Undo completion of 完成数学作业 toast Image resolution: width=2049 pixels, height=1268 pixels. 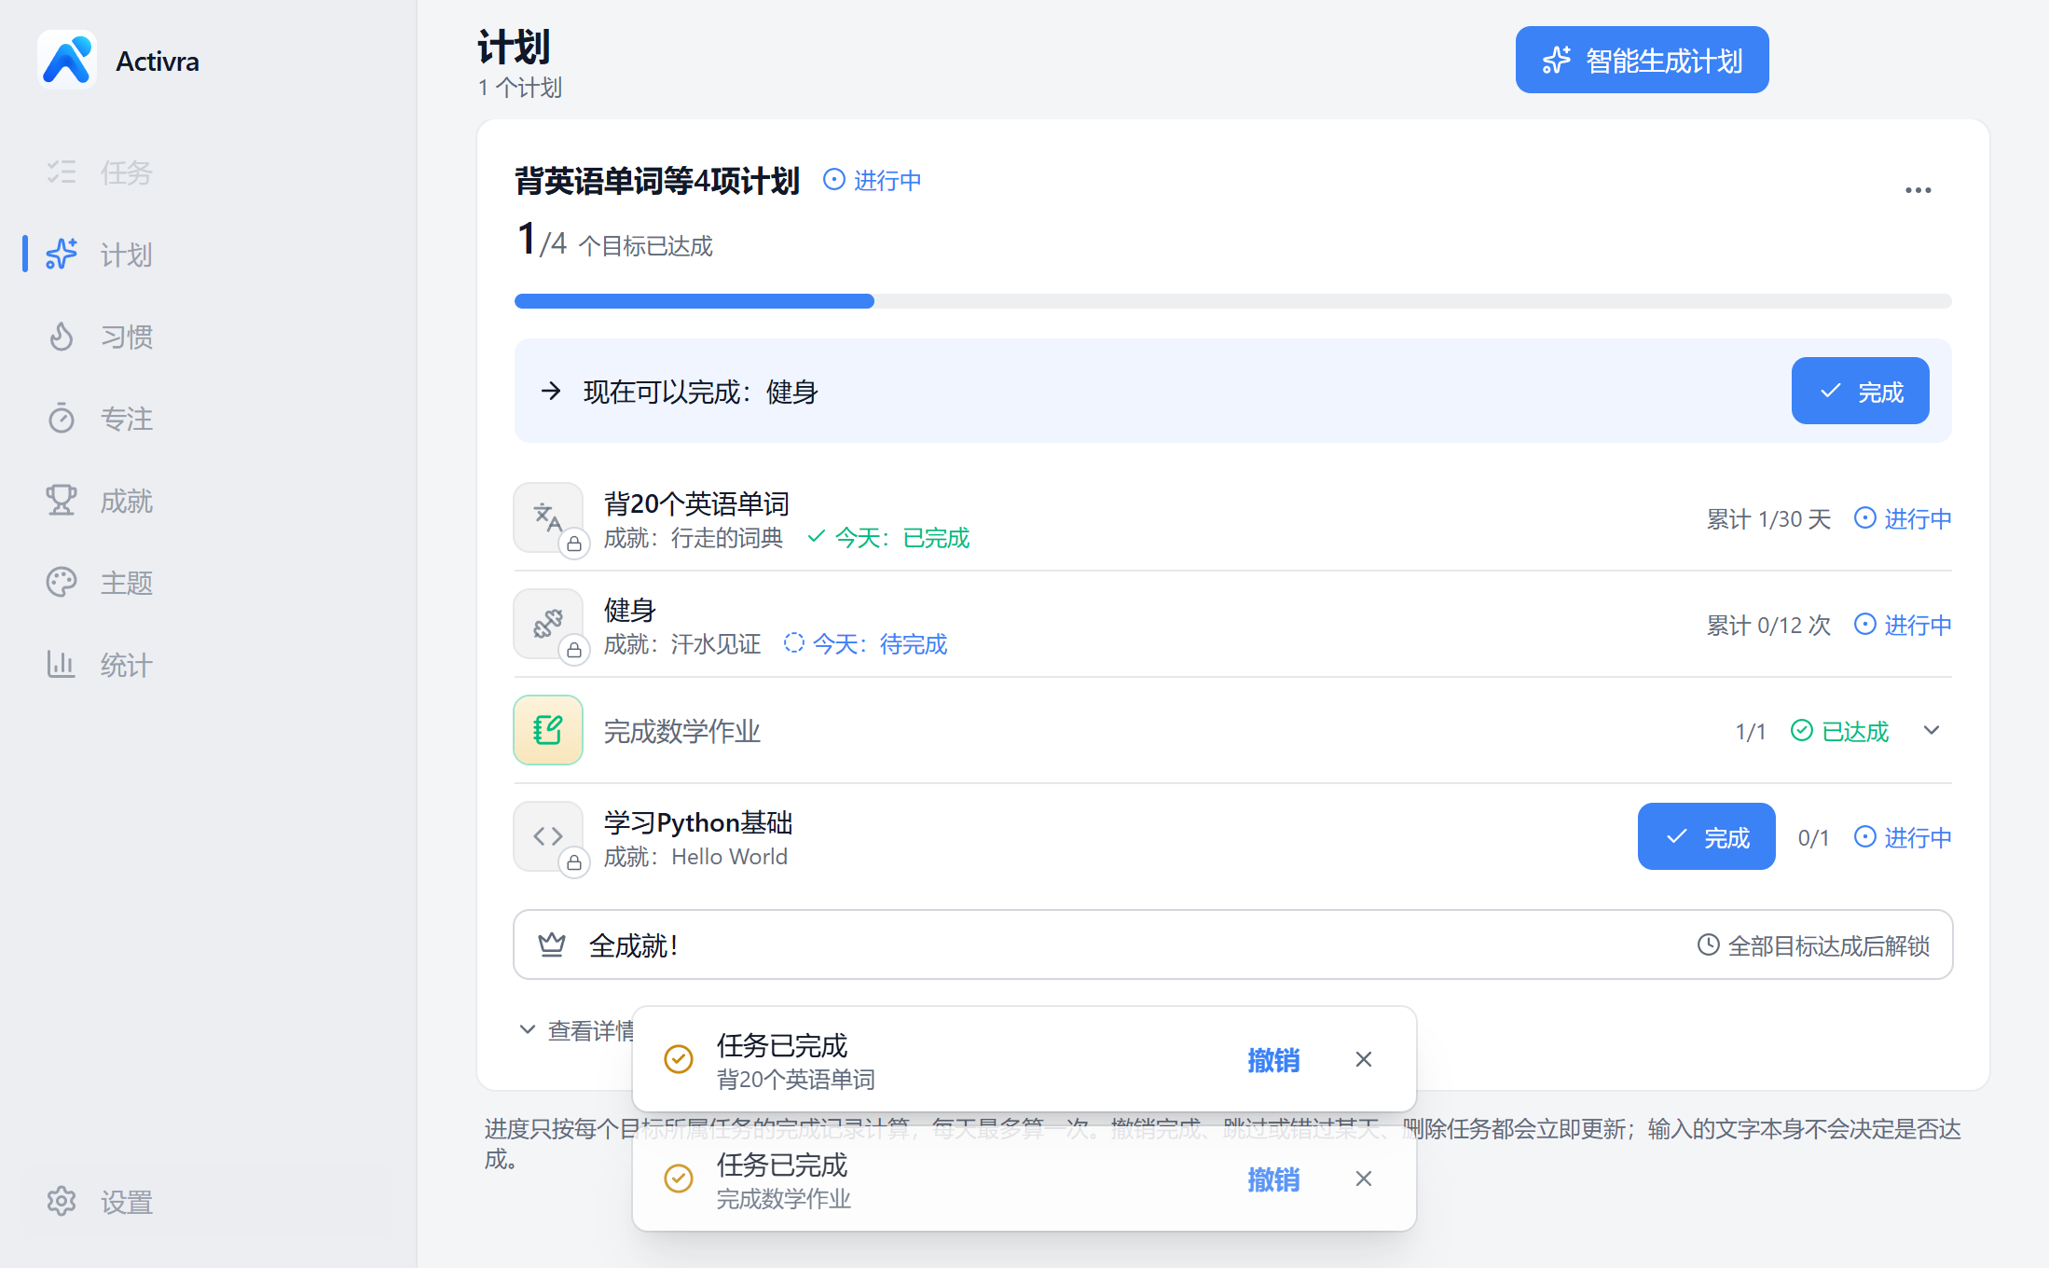(x=1273, y=1179)
